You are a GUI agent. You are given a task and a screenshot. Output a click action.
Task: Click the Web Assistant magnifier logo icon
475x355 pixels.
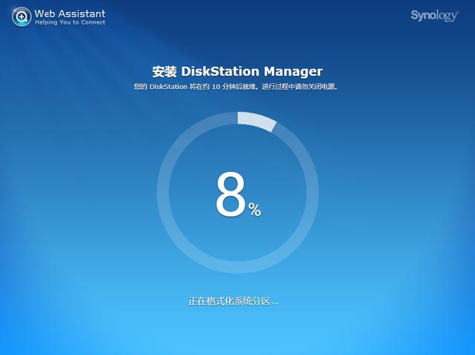pos(22,16)
